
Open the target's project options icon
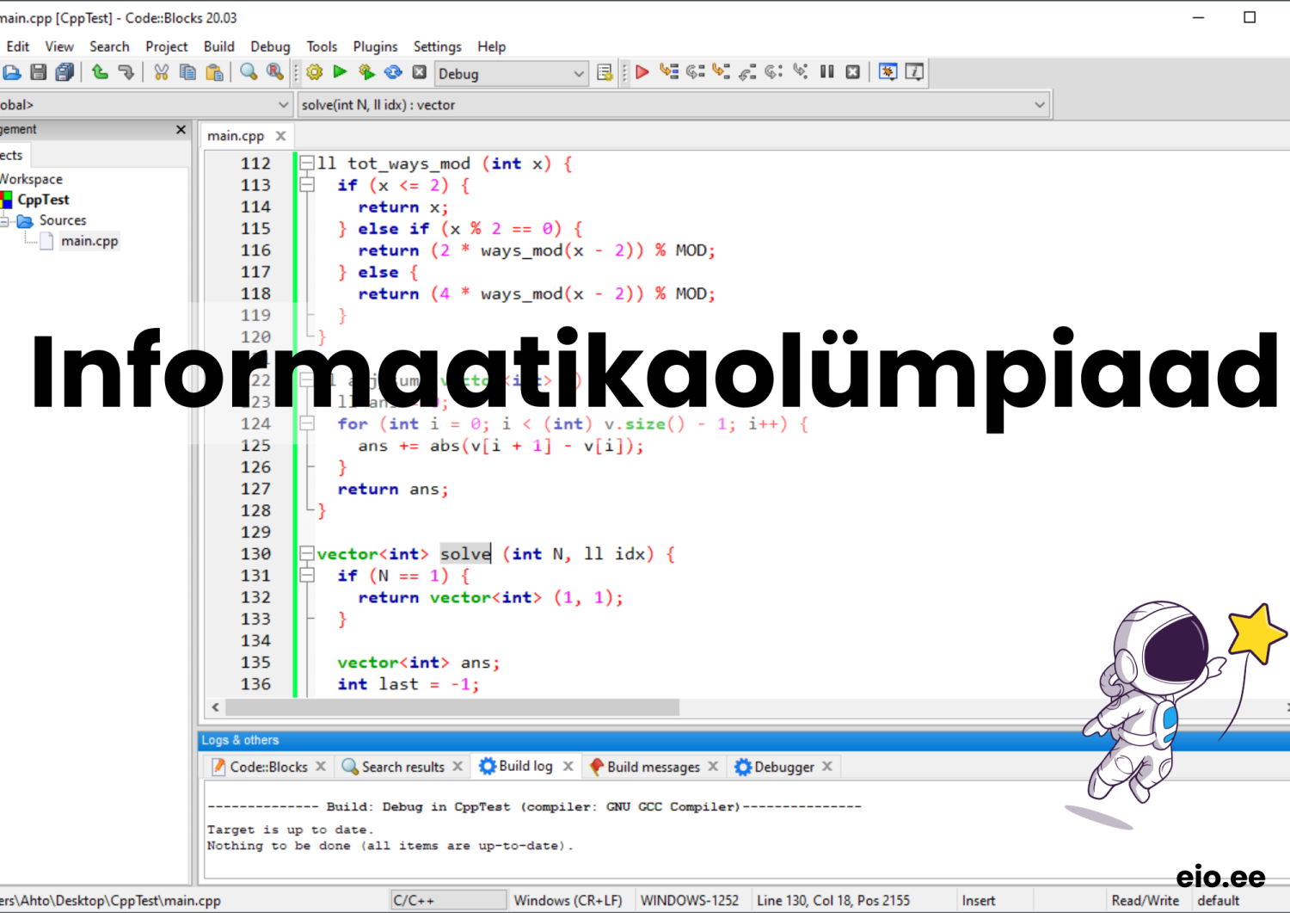pos(605,72)
